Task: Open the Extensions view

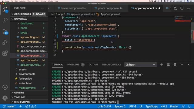Action: click(x=5, y=53)
